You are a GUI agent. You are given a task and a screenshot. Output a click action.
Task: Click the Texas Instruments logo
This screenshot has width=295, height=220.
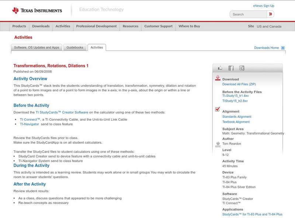click(x=37, y=11)
